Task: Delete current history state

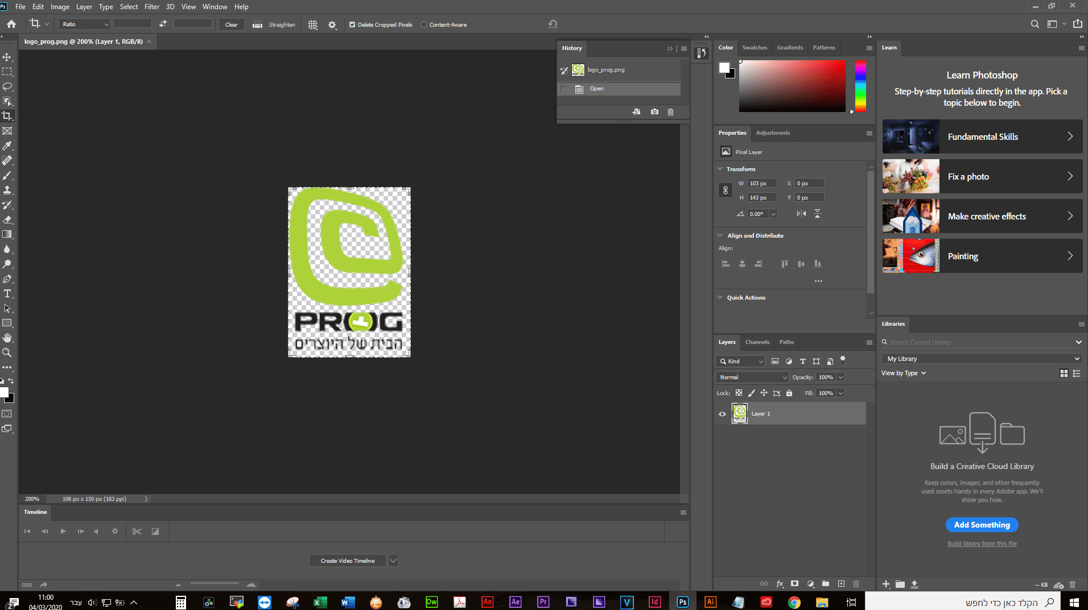Action: coord(670,112)
